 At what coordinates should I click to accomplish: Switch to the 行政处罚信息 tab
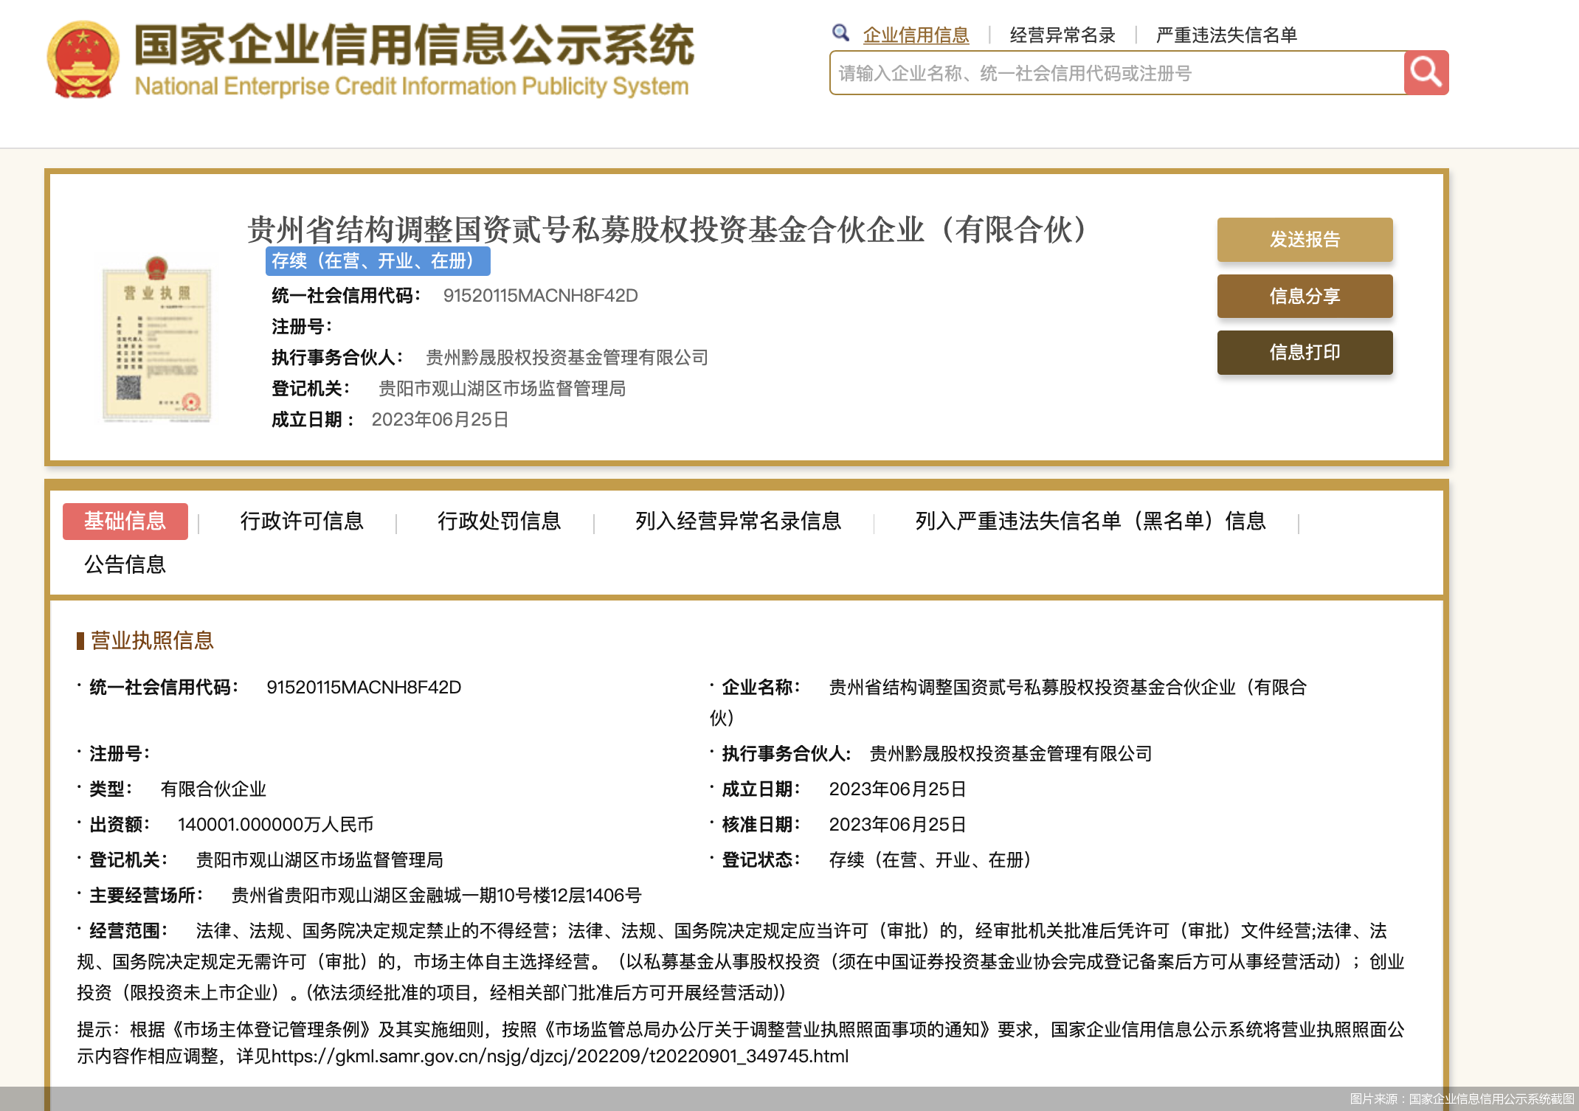coord(499,522)
